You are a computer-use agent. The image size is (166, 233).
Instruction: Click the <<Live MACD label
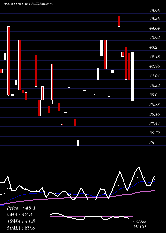140,224
